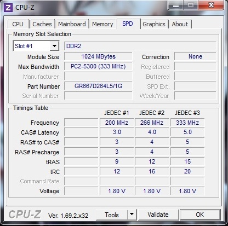Screen dimensions: 228x226
Task: Select the Memory tab
Action: click(x=102, y=24)
